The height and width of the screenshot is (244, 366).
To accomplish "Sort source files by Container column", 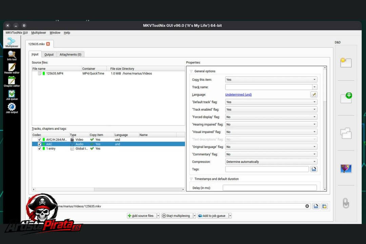I will click(x=94, y=69).
